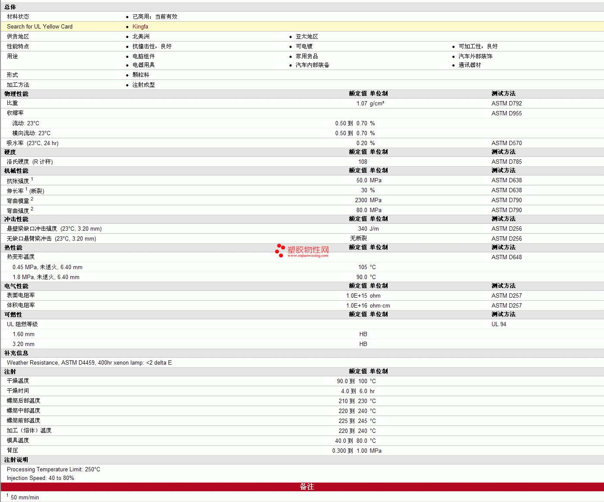
Task: Click 'Search for UL Yellow Card' label
Action: pyautogui.click(x=40, y=26)
